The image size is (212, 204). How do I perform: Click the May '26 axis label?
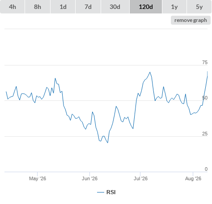pos(38,178)
